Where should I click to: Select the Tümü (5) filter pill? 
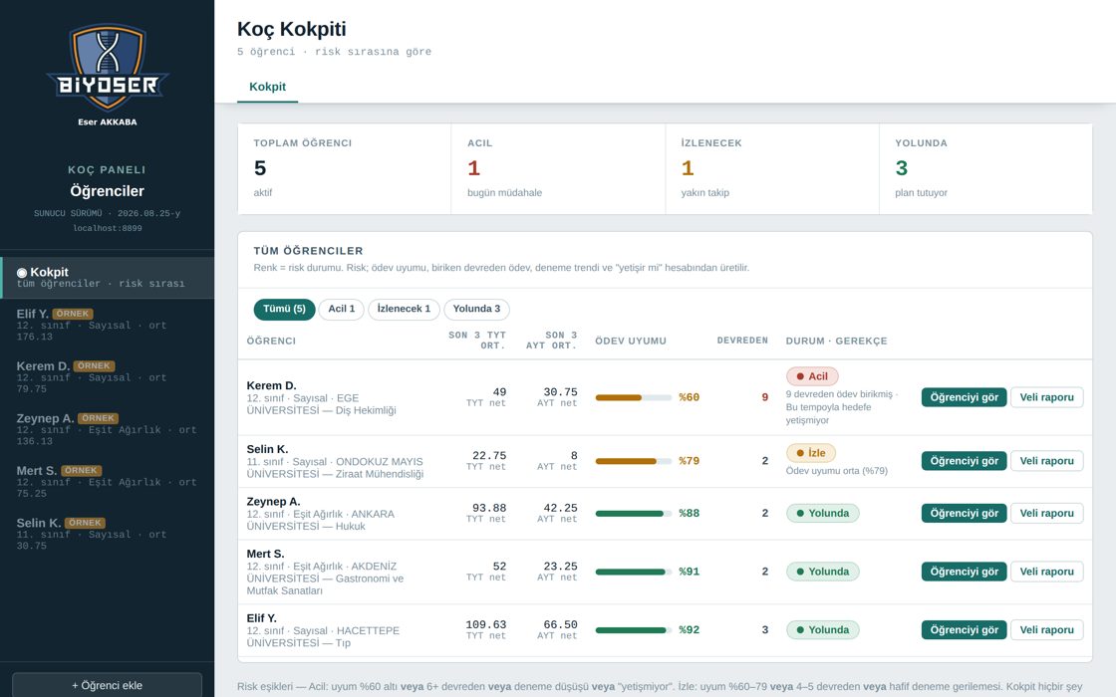click(284, 309)
